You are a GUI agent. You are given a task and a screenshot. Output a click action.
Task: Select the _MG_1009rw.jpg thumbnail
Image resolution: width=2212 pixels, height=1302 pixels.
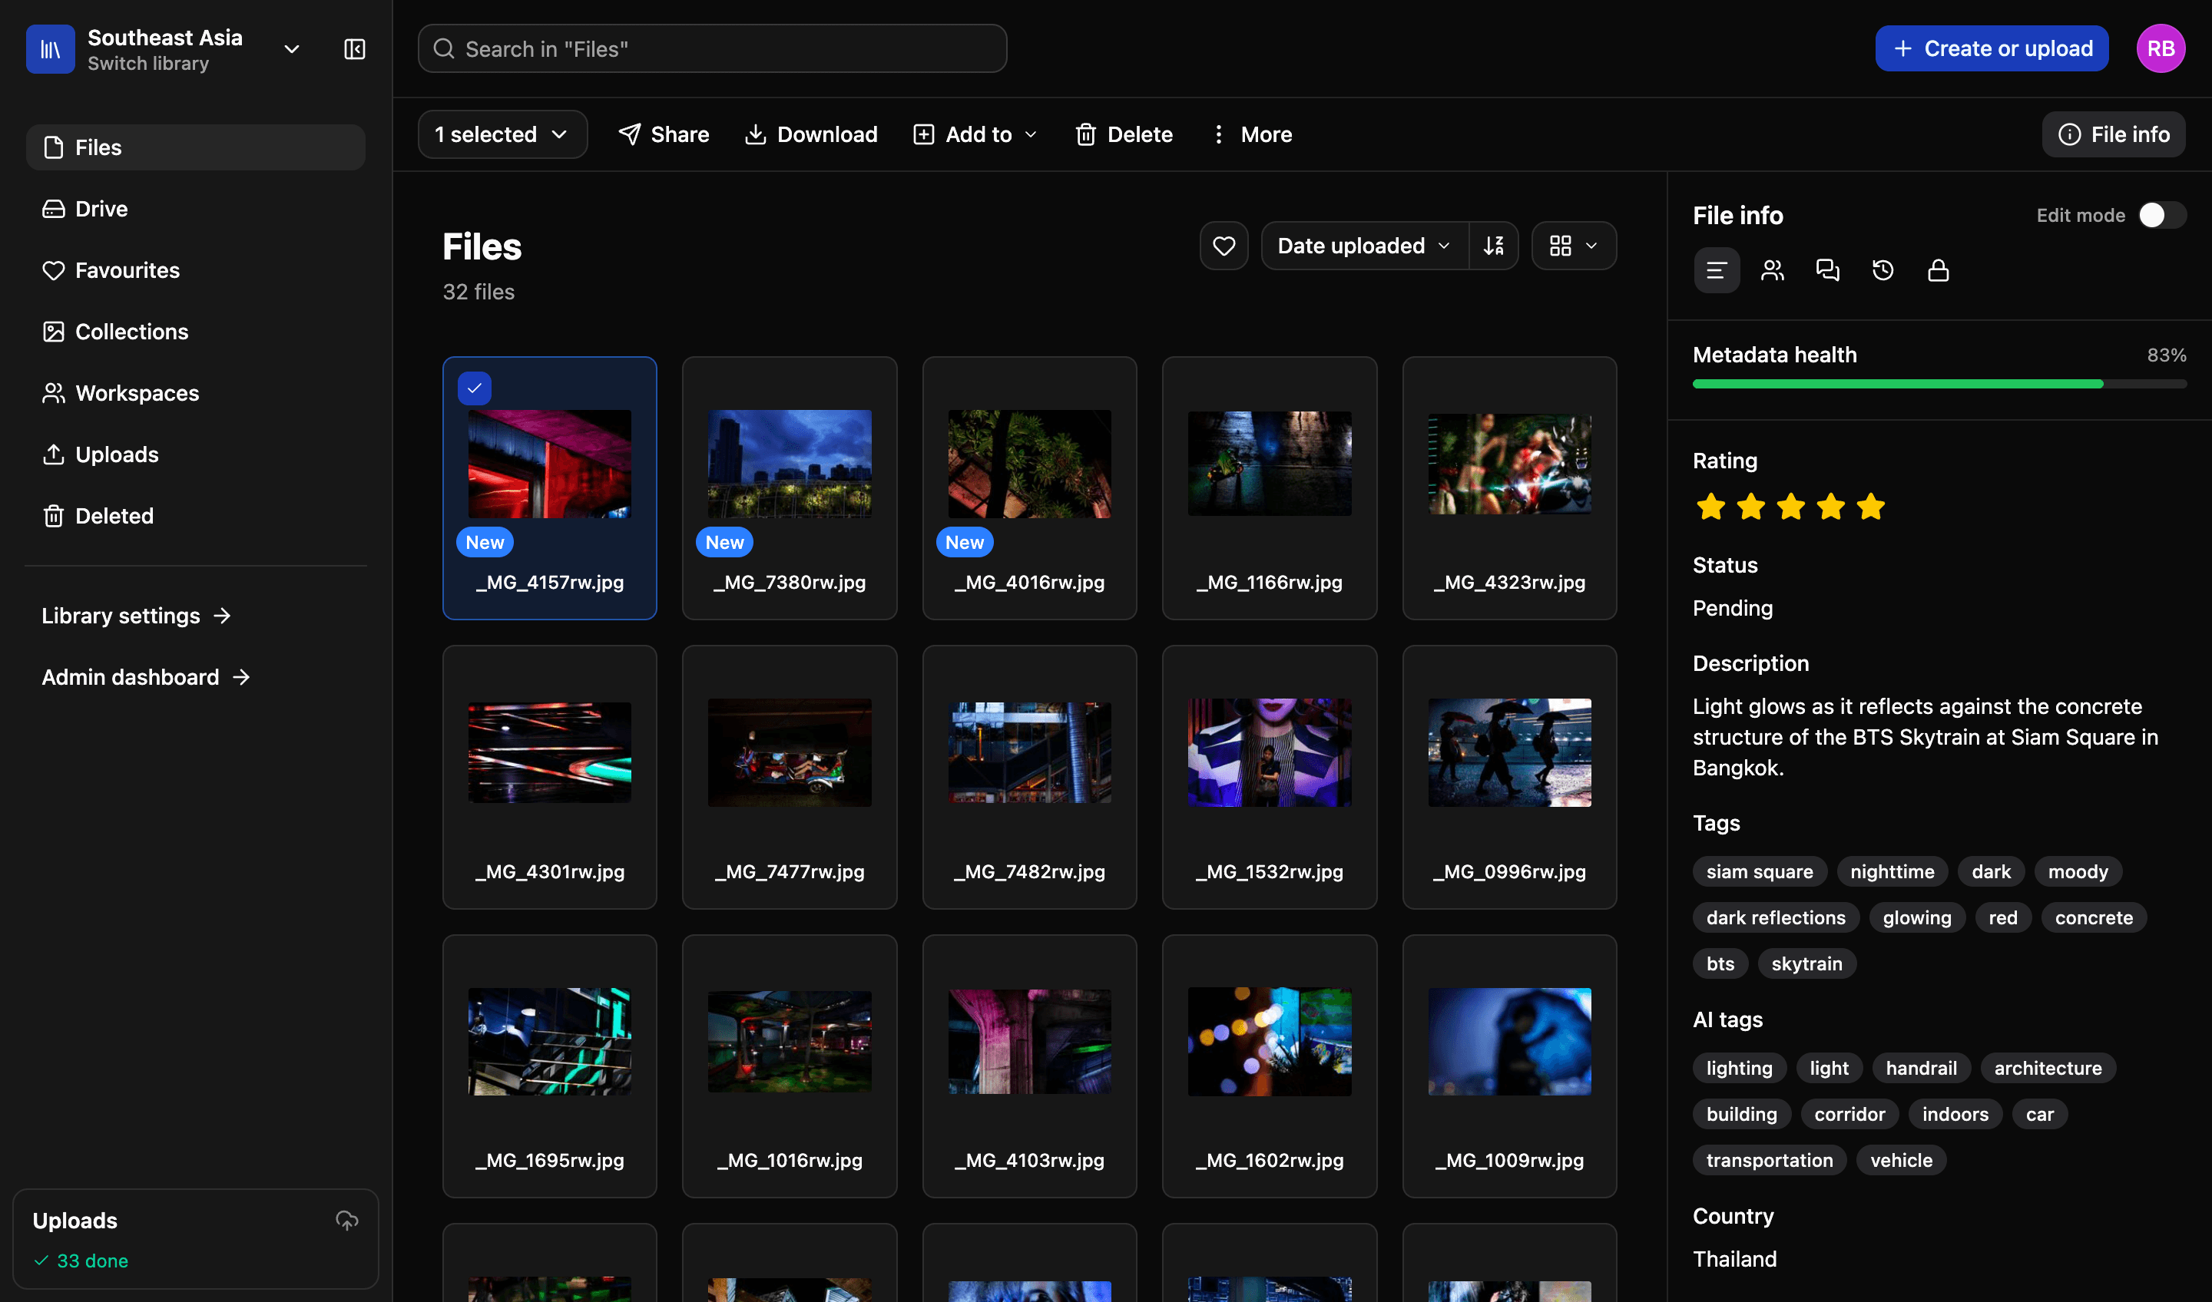tap(1509, 1042)
